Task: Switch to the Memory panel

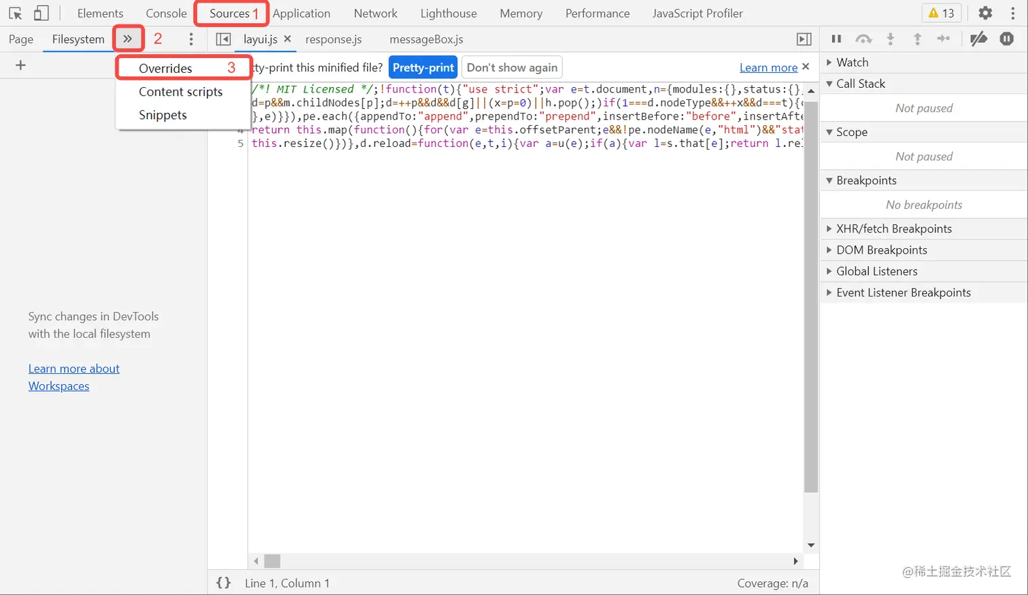Action: [521, 13]
